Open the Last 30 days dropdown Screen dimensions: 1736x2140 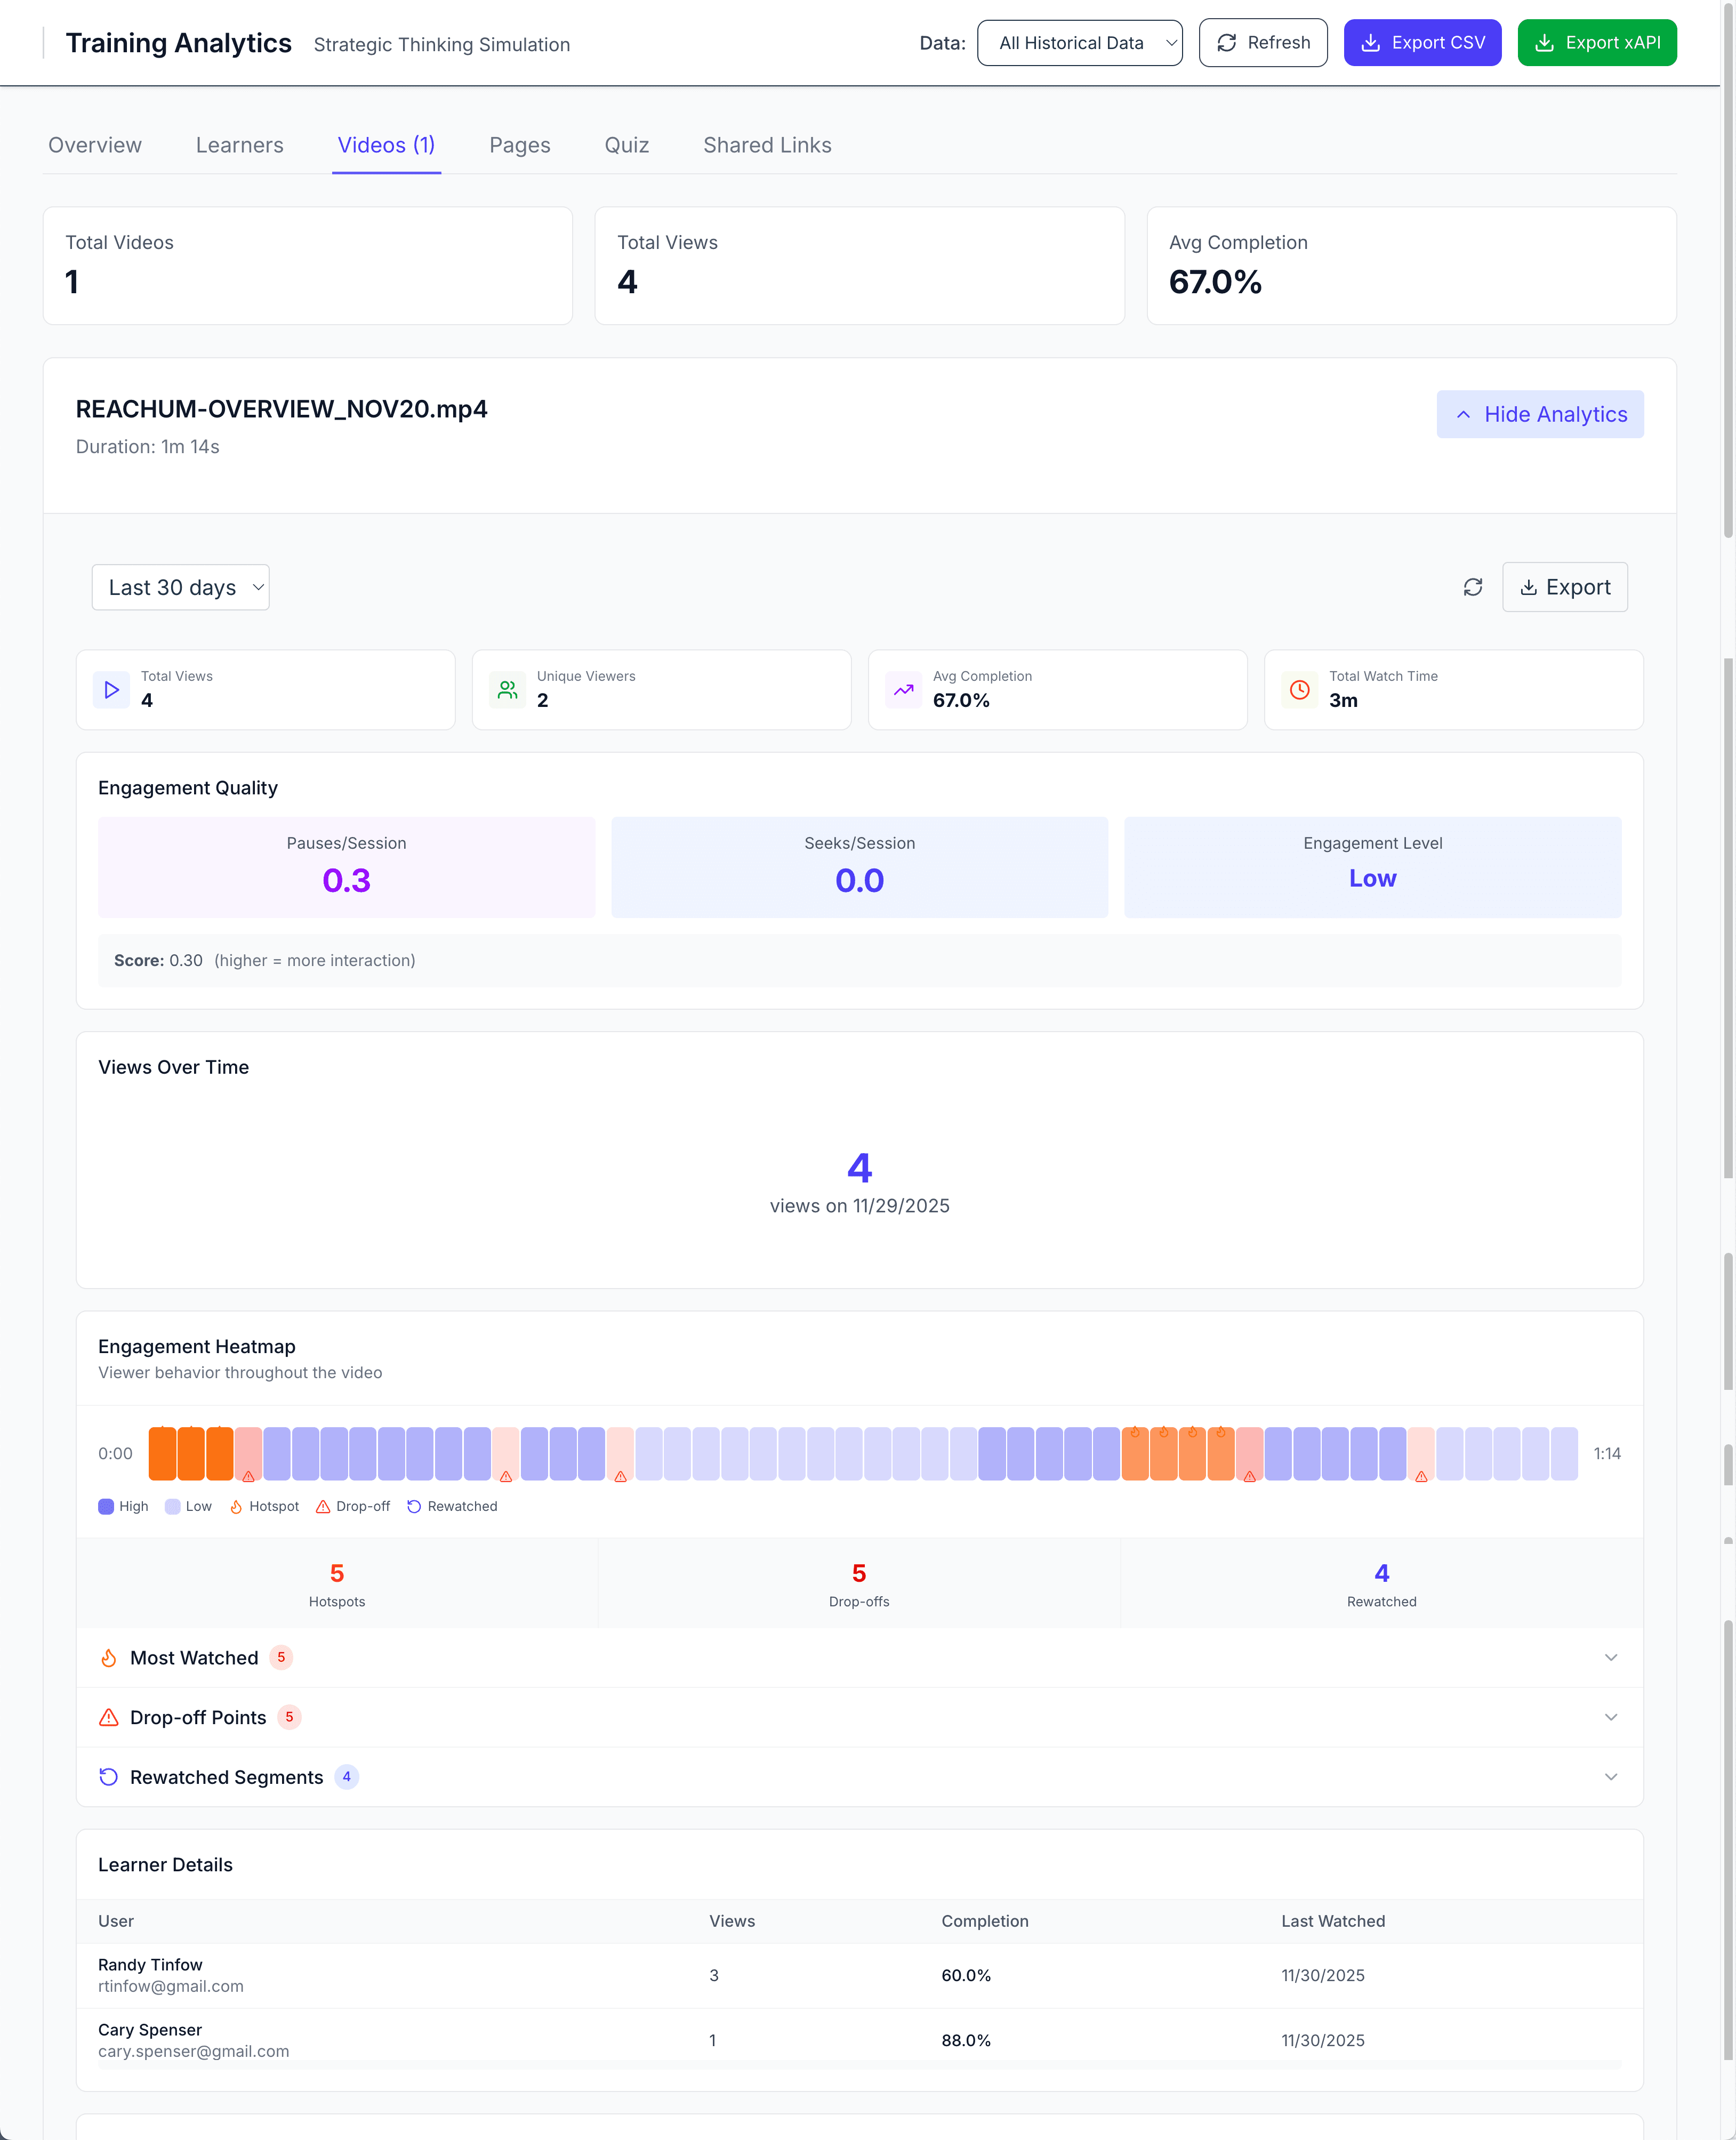coord(181,587)
